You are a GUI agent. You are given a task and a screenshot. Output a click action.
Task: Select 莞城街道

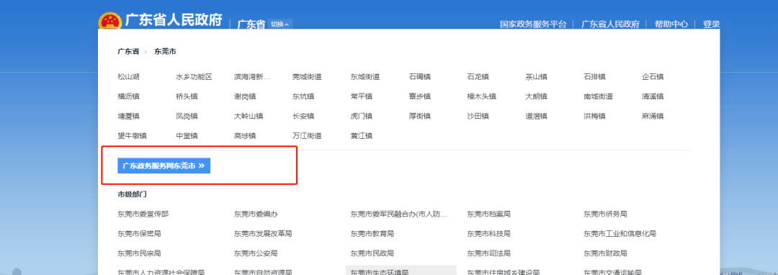(307, 77)
